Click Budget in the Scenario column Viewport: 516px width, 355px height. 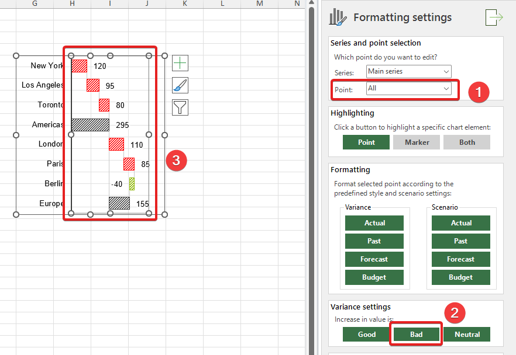tap(461, 277)
